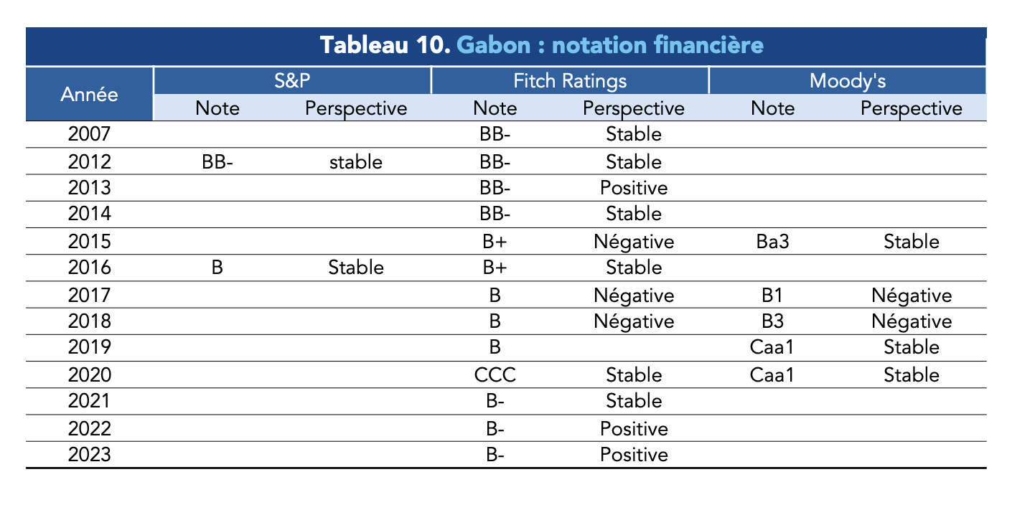The image size is (1035, 505).
Task: Click the "S&P" agency header
Action: (x=292, y=81)
